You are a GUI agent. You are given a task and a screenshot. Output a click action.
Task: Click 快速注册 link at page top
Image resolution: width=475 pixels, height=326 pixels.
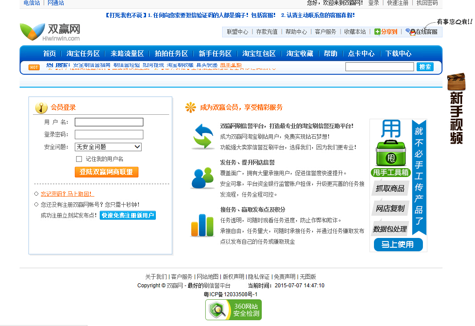[398, 3]
